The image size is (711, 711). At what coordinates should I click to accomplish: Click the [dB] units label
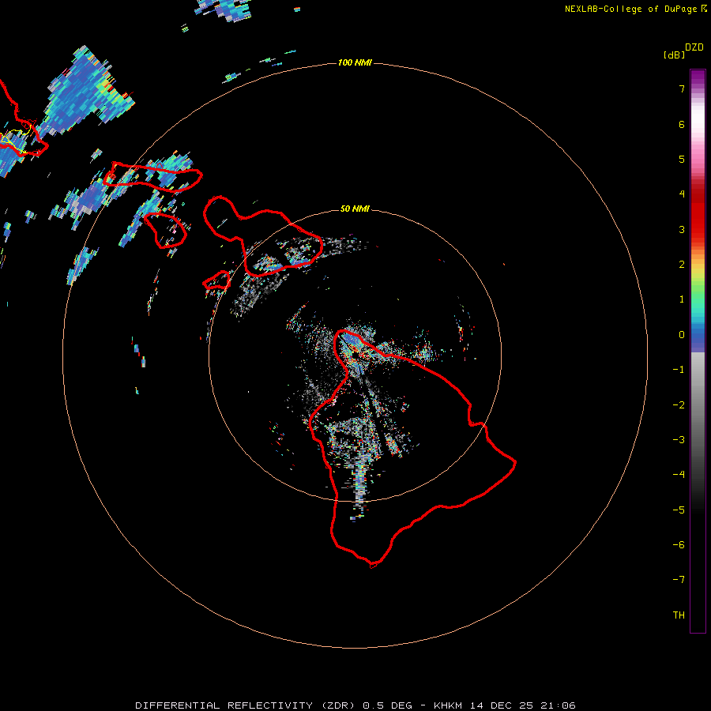(x=675, y=55)
